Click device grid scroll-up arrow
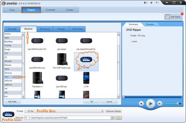186x123 pixels. 118,34
